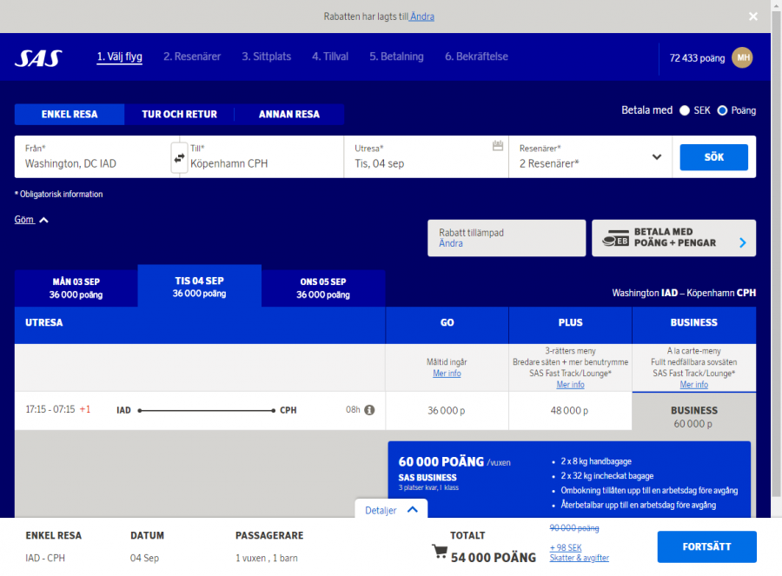The width and height of the screenshot is (782, 576).
Task: Expand the Detaljer panel
Action: click(x=390, y=510)
